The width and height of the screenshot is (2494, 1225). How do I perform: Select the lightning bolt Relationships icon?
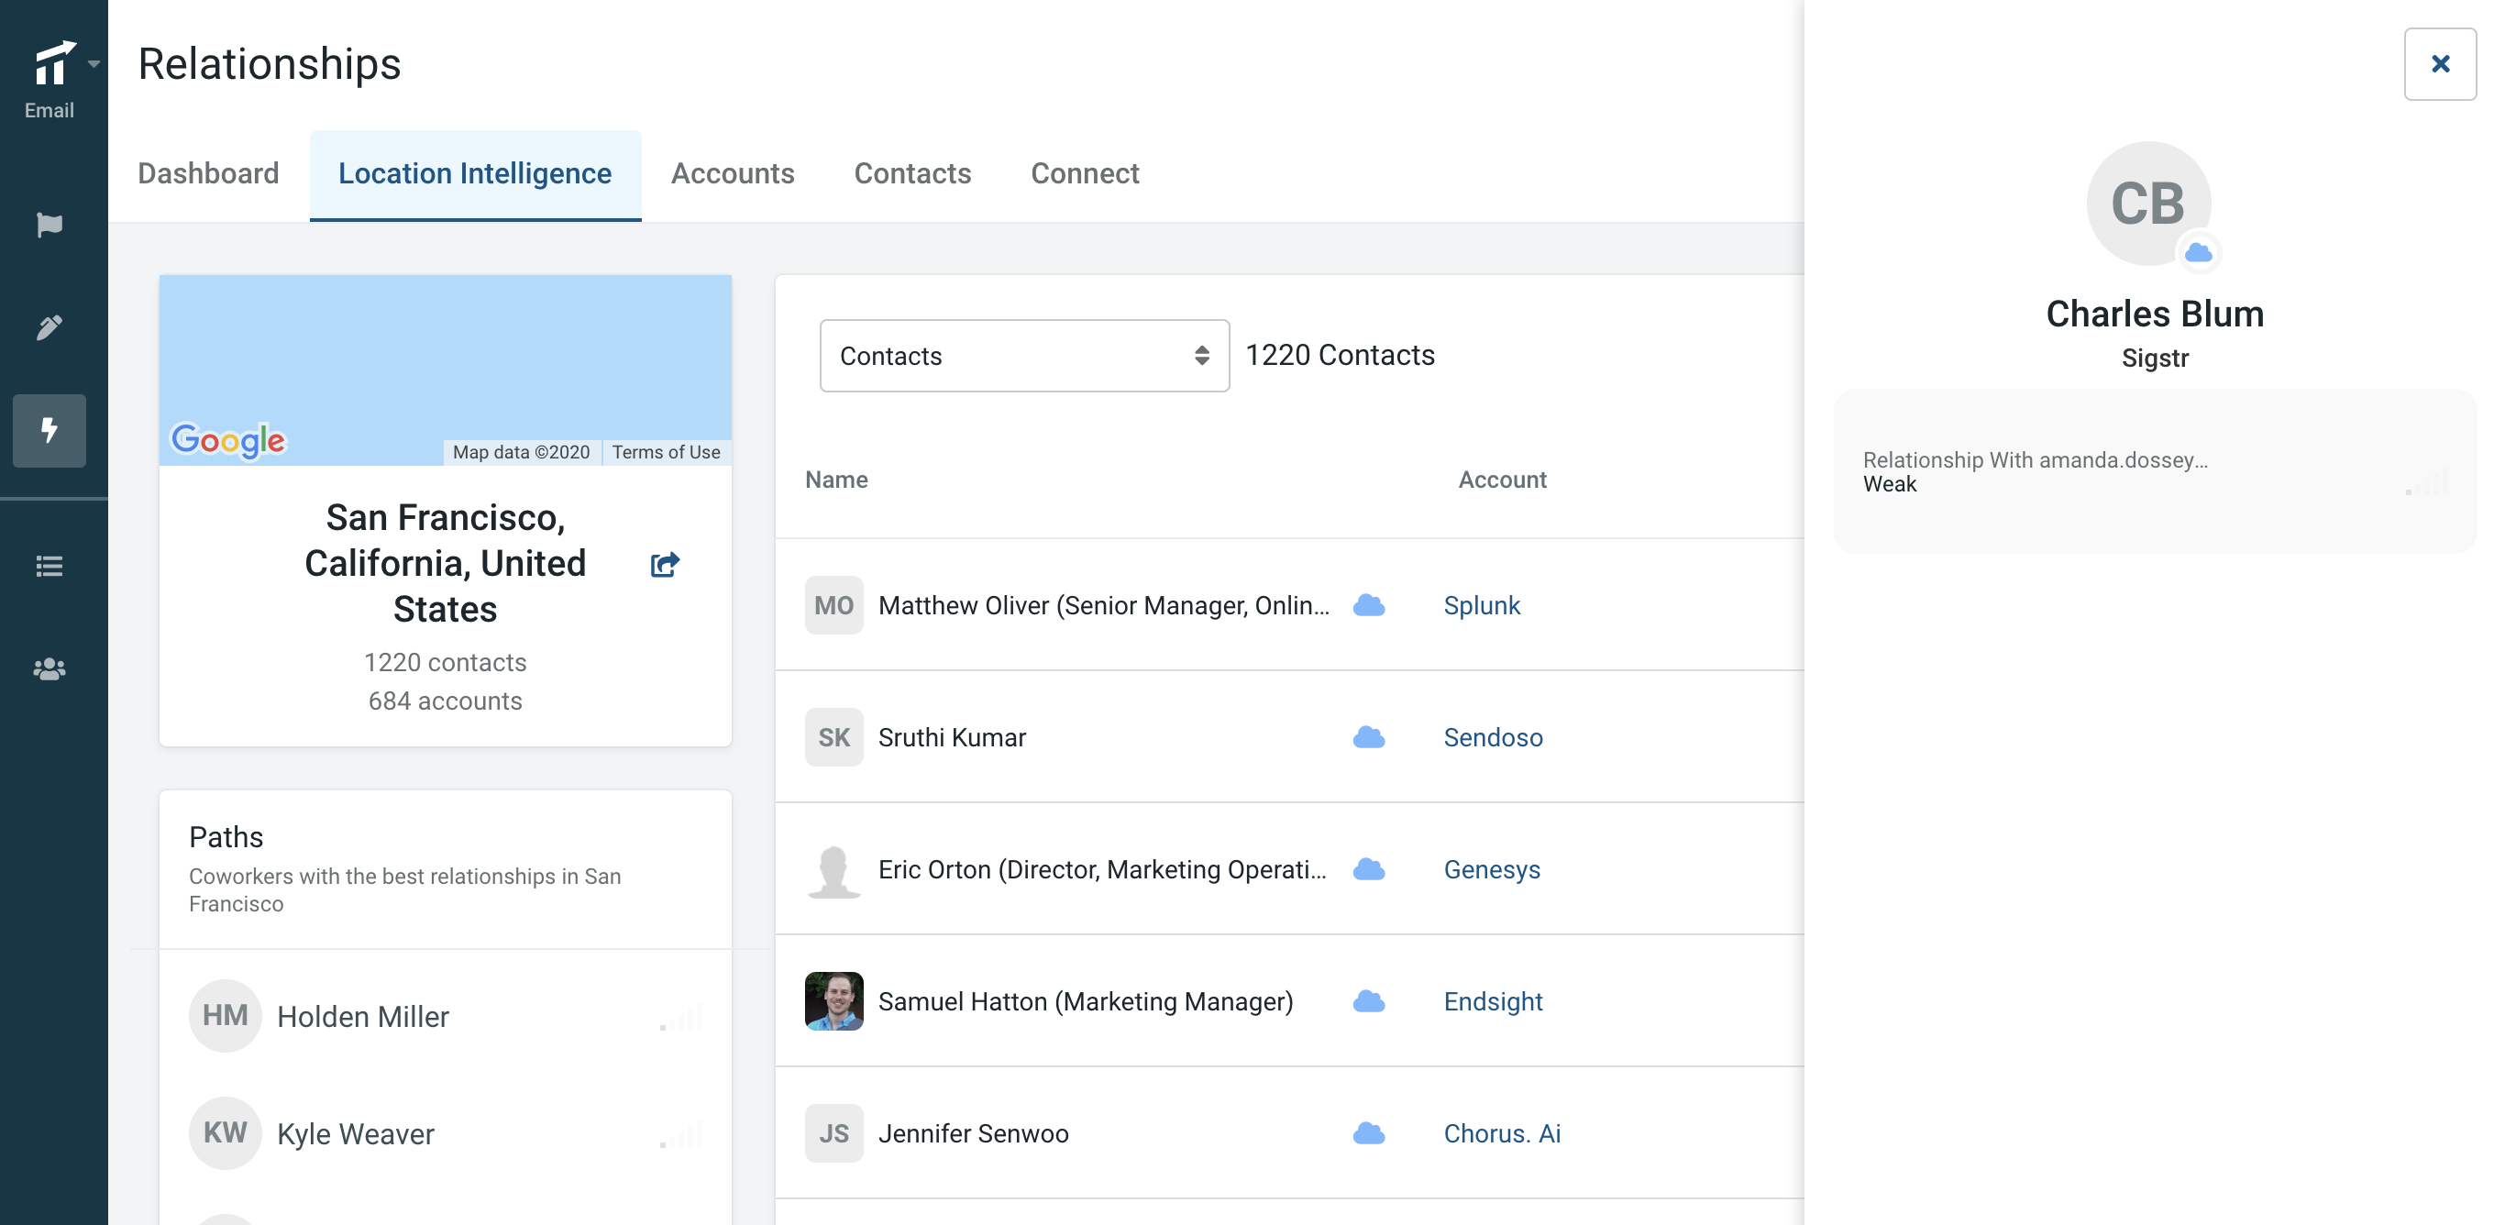click(50, 430)
